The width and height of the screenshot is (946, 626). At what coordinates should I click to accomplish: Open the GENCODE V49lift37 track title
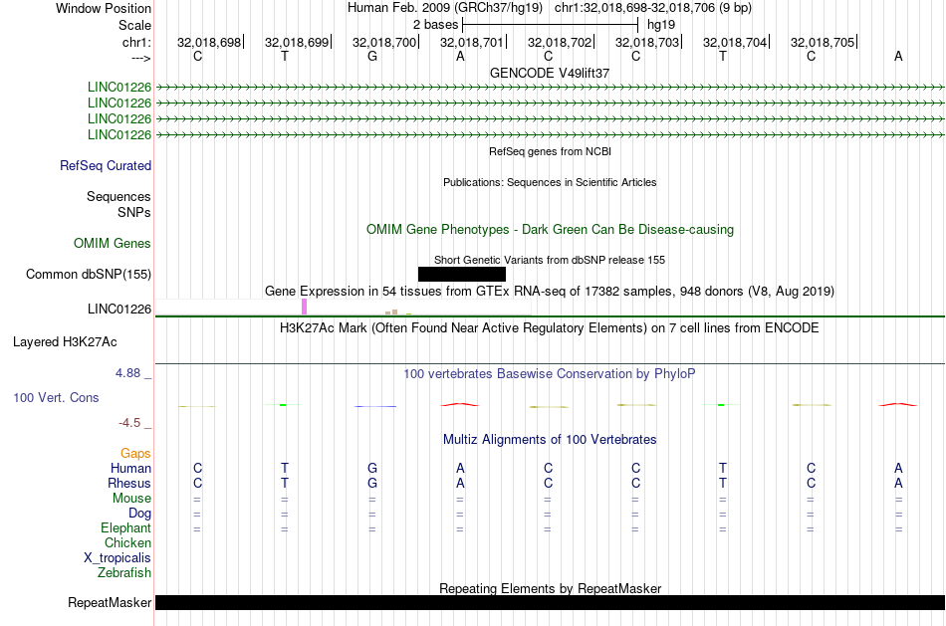click(x=550, y=73)
